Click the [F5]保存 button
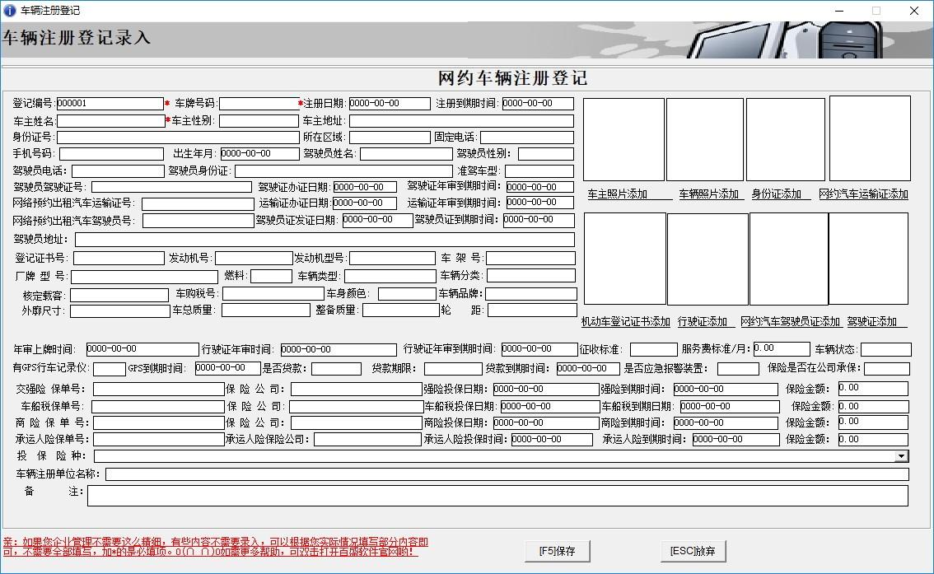Screen dimensions: 934x574 558,551
